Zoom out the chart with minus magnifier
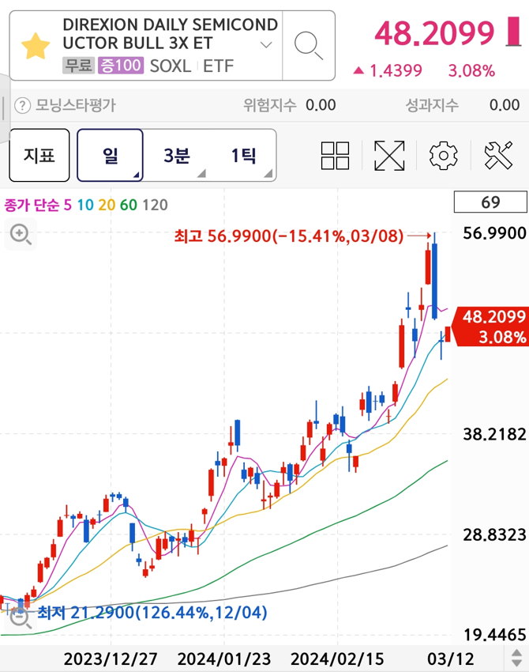 20,618
